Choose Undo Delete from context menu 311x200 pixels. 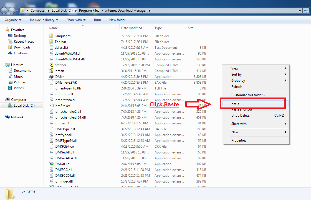coord(256,116)
